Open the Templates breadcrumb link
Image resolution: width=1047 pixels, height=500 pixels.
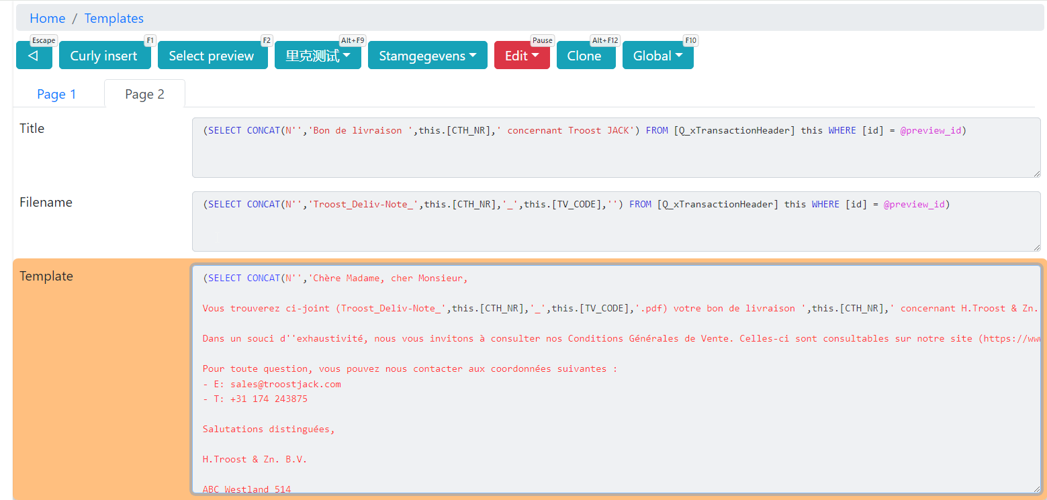pyautogui.click(x=114, y=18)
